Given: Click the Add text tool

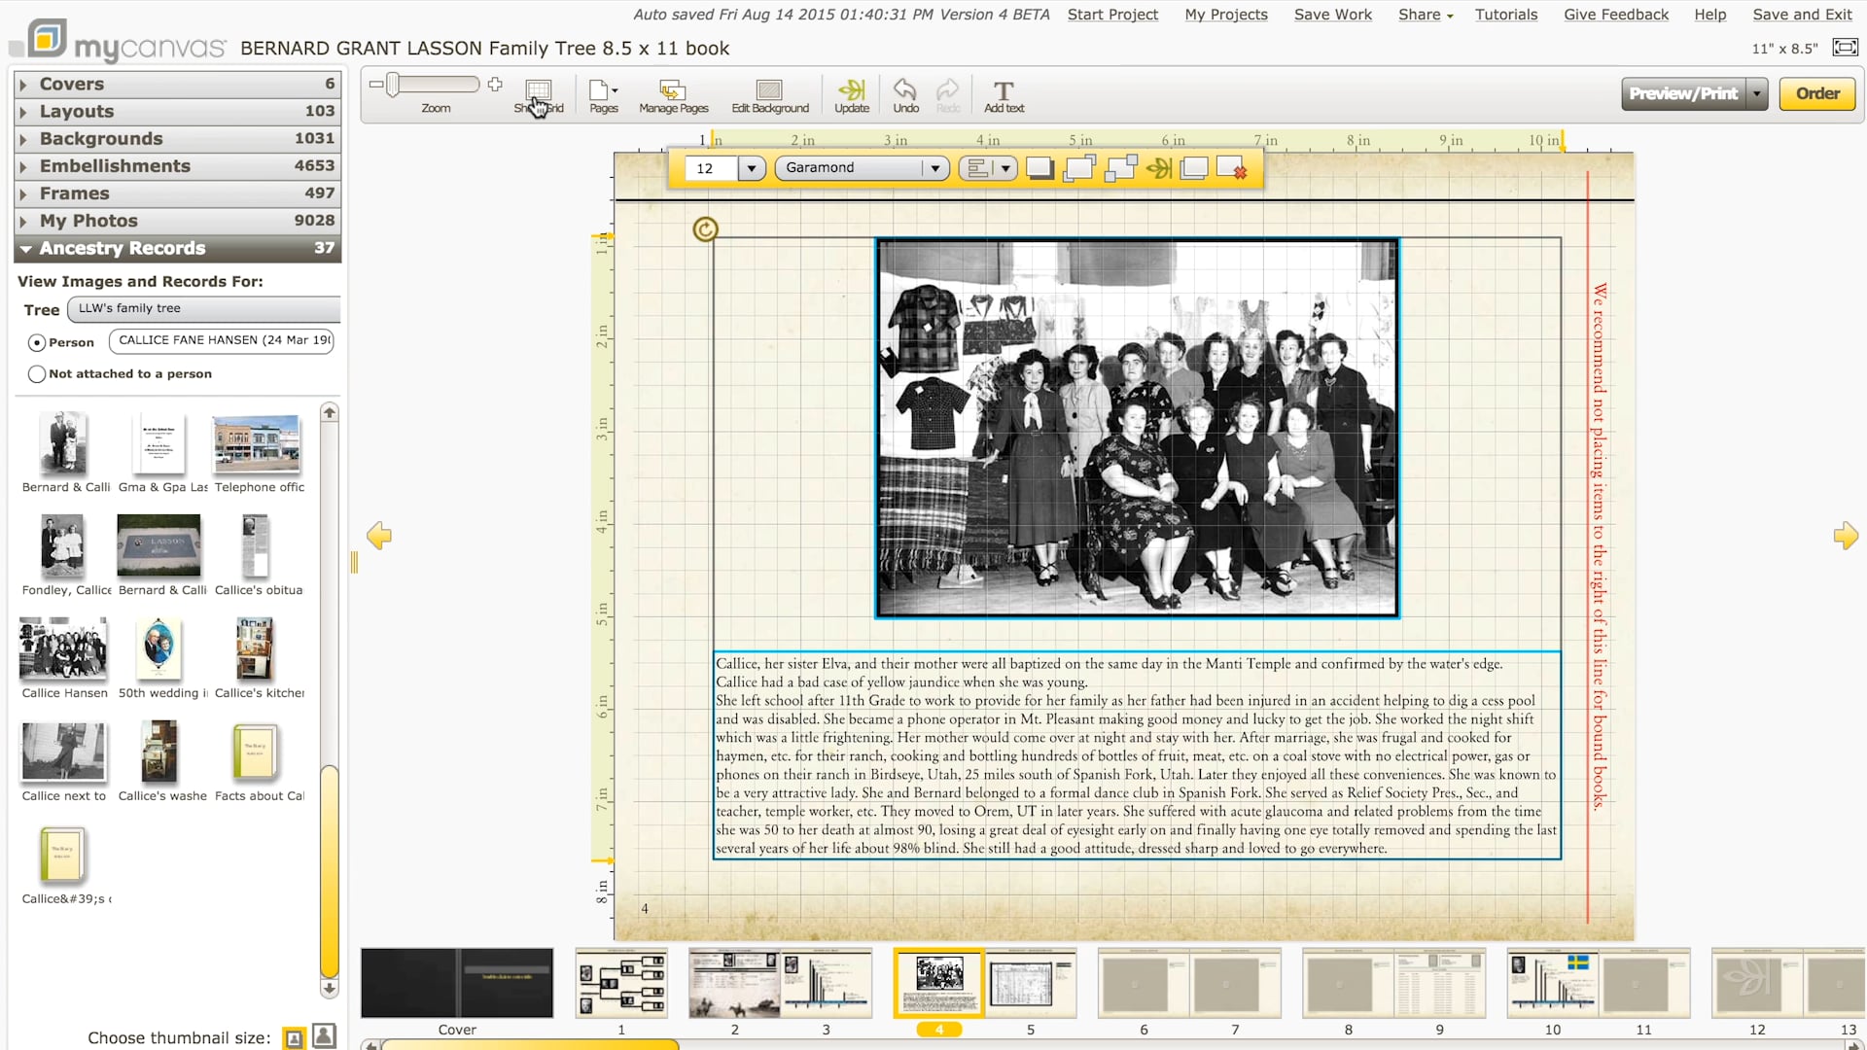Looking at the screenshot, I should coord(1004,94).
